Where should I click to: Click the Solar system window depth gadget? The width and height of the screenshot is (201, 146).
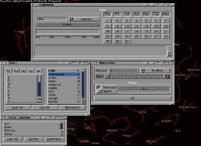click(x=64, y=117)
